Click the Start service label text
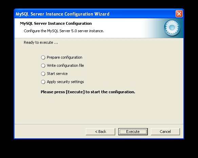Viewport: 198px width, 158px height. tap(57, 74)
